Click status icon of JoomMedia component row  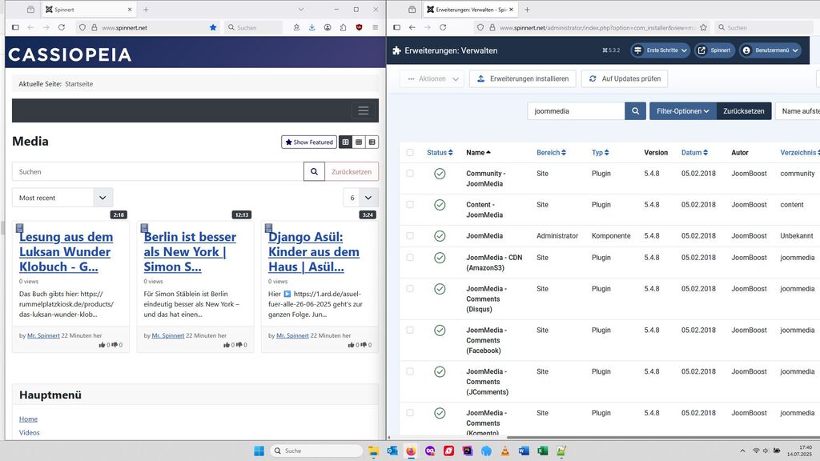(440, 236)
